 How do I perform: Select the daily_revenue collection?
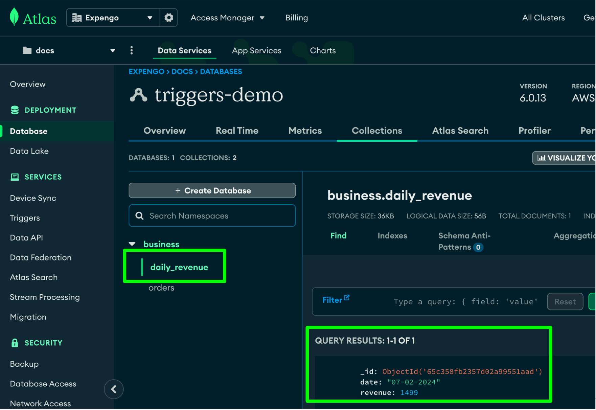(179, 267)
